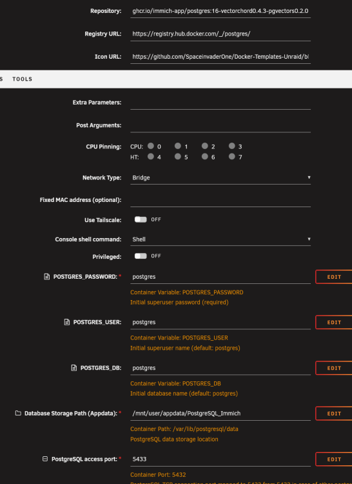Edit the POSTGRES_PASSWORD variable
This screenshot has width=352, height=484.
[334, 277]
